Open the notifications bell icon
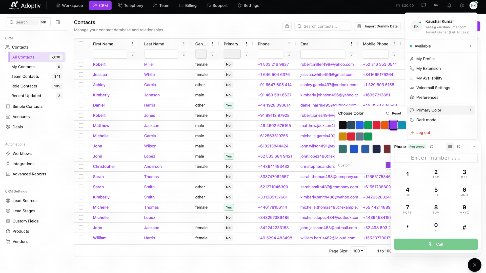This screenshot has width=486, height=273. click(449, 5)
